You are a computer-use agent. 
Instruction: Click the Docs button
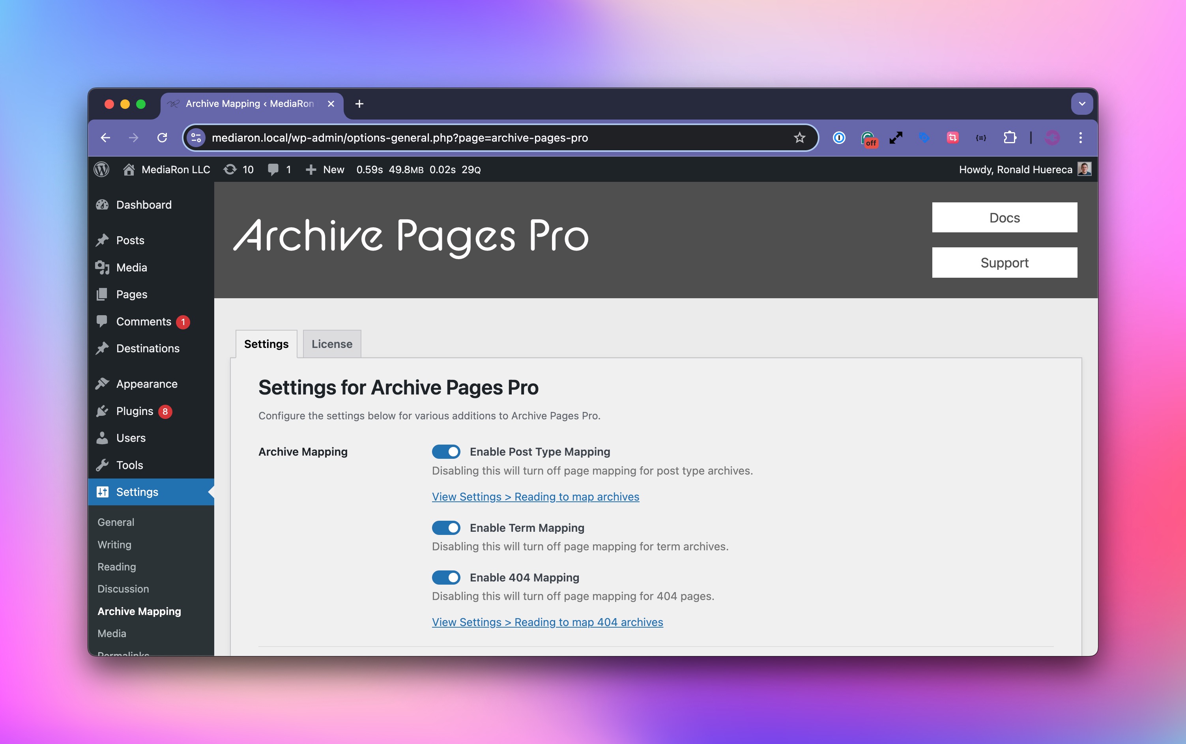click(1004, 217)
